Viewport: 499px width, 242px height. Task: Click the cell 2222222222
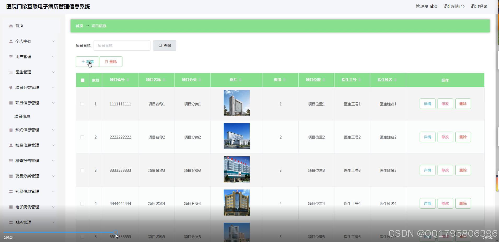120,137
